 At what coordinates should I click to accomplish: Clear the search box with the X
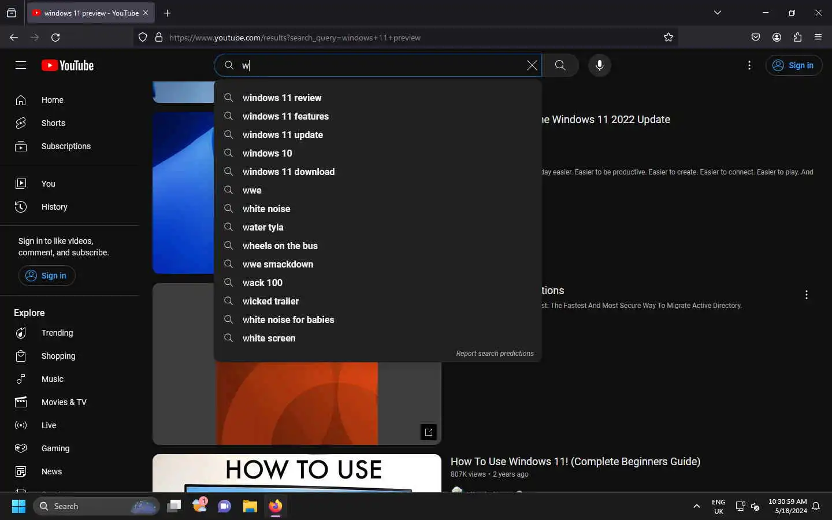click(x=532, y=65)
